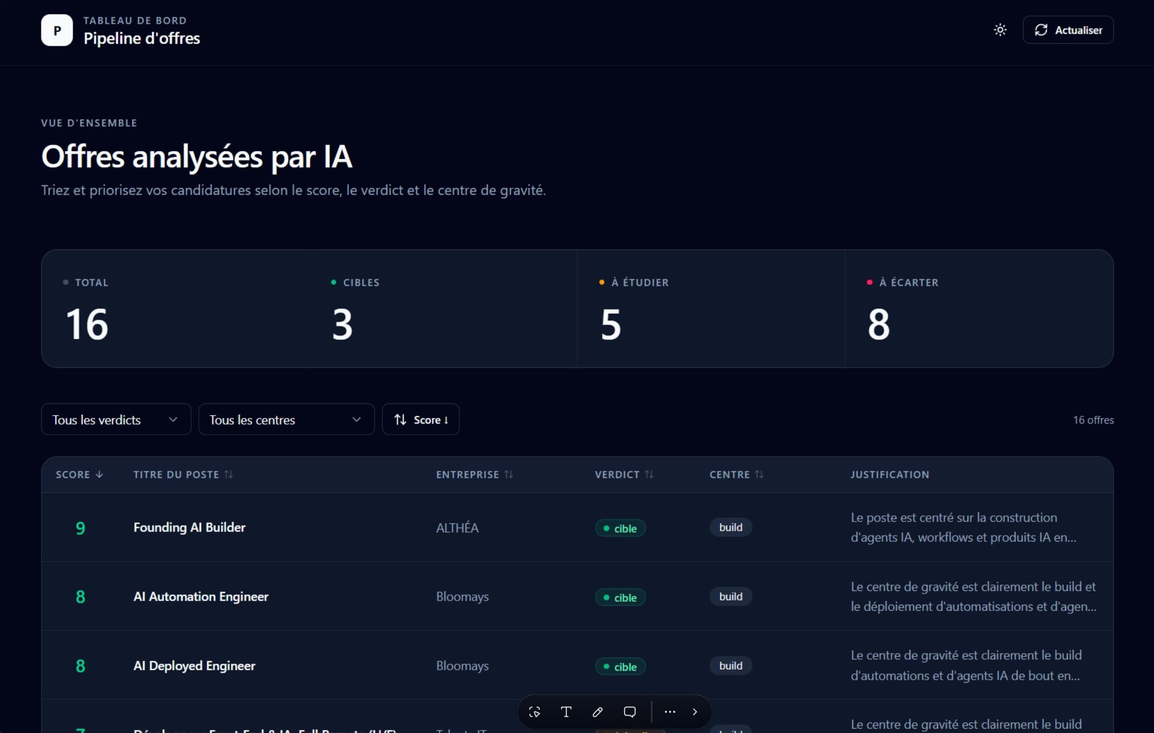Click the Offres analysées par IA heading
The height and width of the screenshot is (733, 1154).
coord(196,157)
